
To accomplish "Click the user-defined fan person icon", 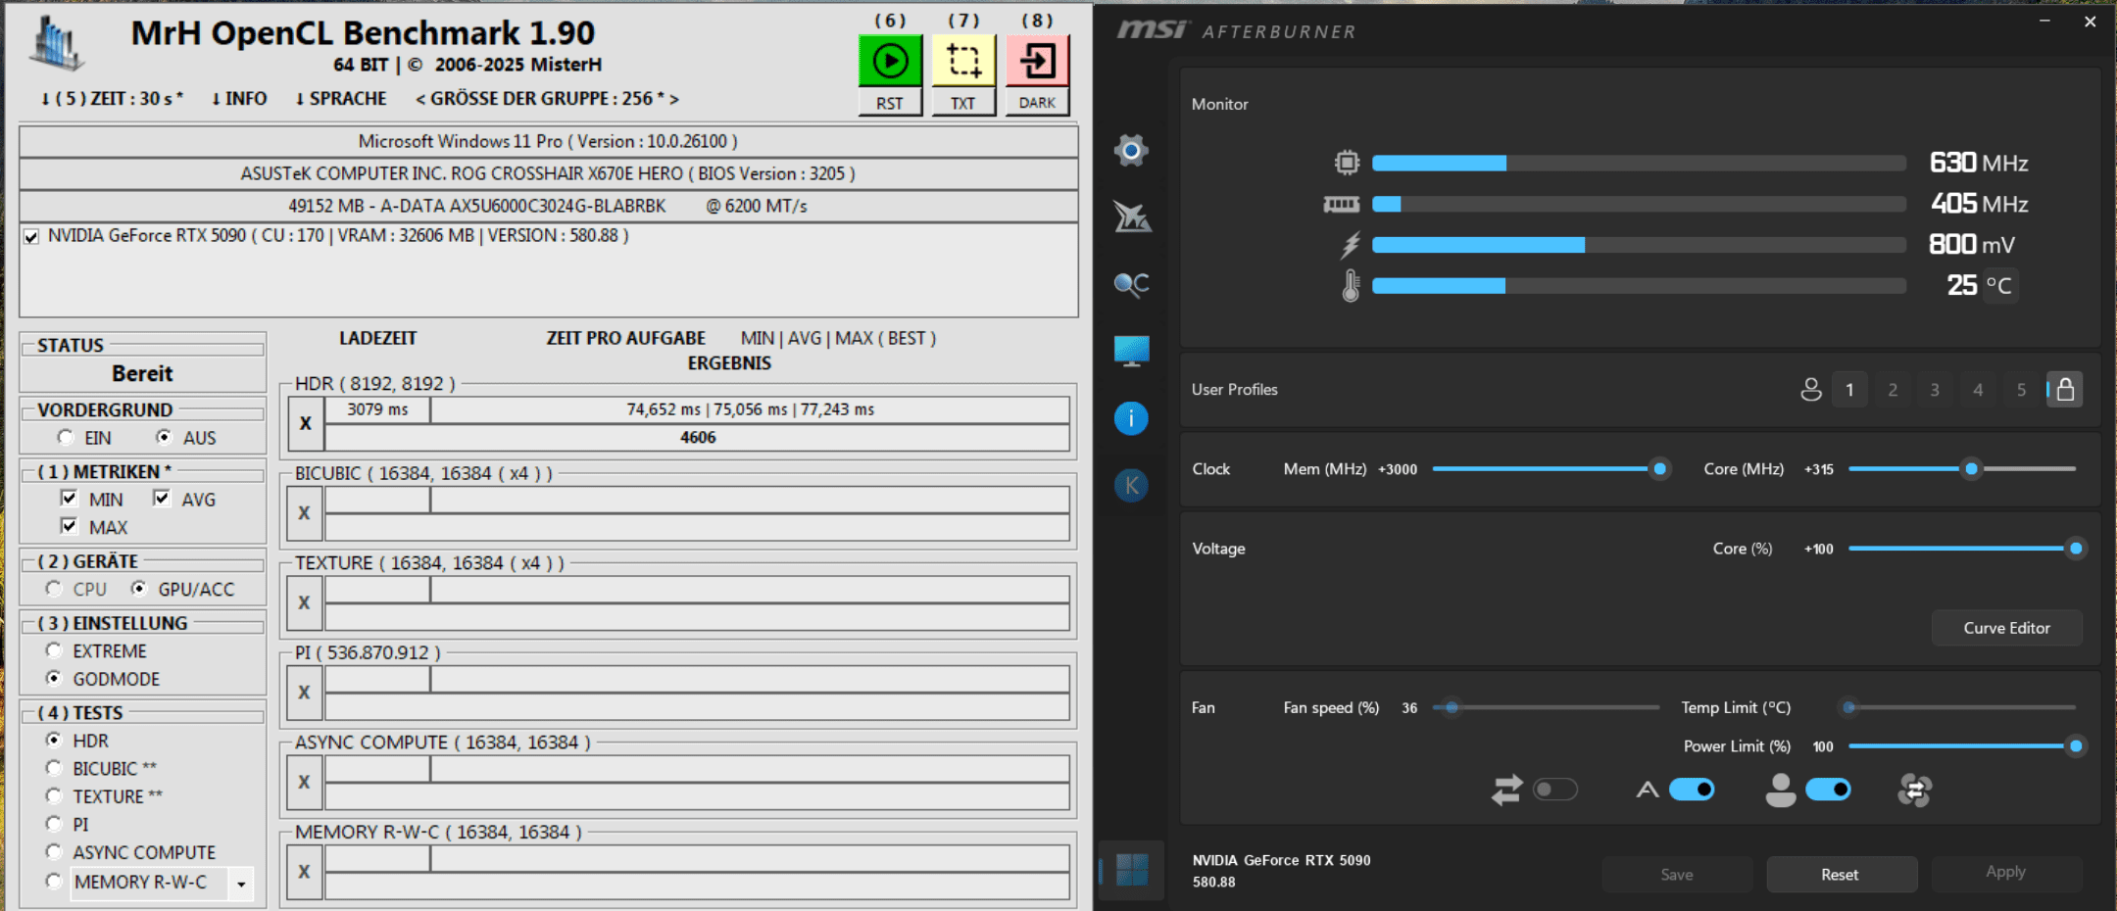I will 1781,790.
